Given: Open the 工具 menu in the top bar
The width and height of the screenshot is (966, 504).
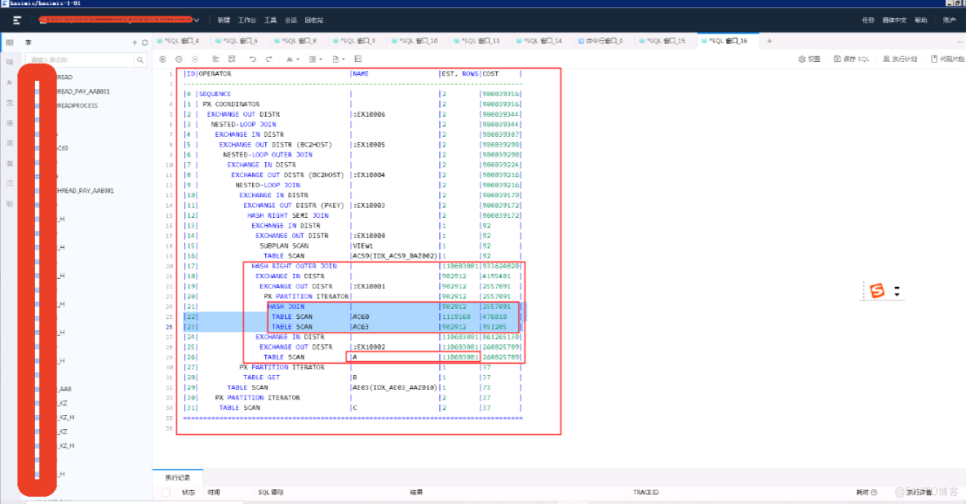Looking at the screenshot, I should click(x=270, y=19).
